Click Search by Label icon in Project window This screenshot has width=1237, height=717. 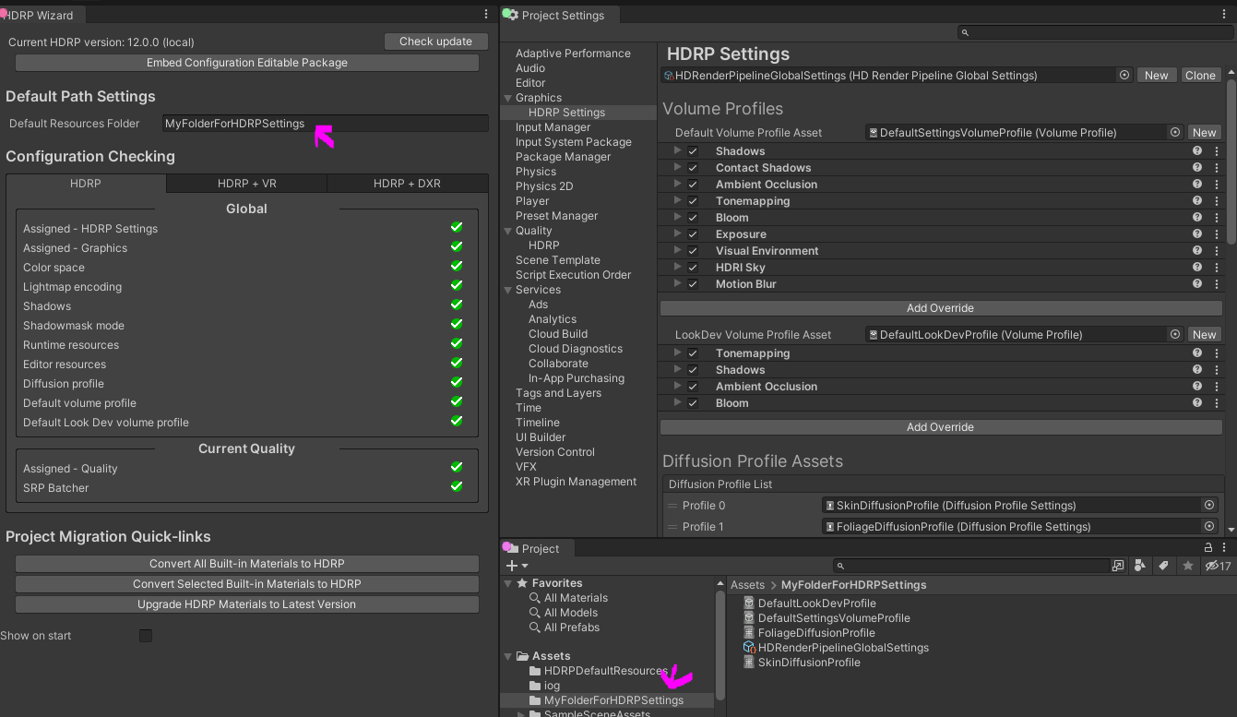1164,566
